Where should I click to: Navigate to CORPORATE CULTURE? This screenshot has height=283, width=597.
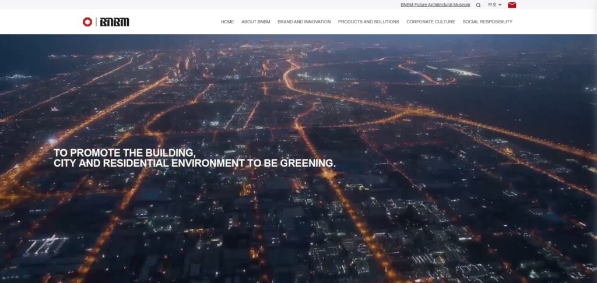(431, 22)
